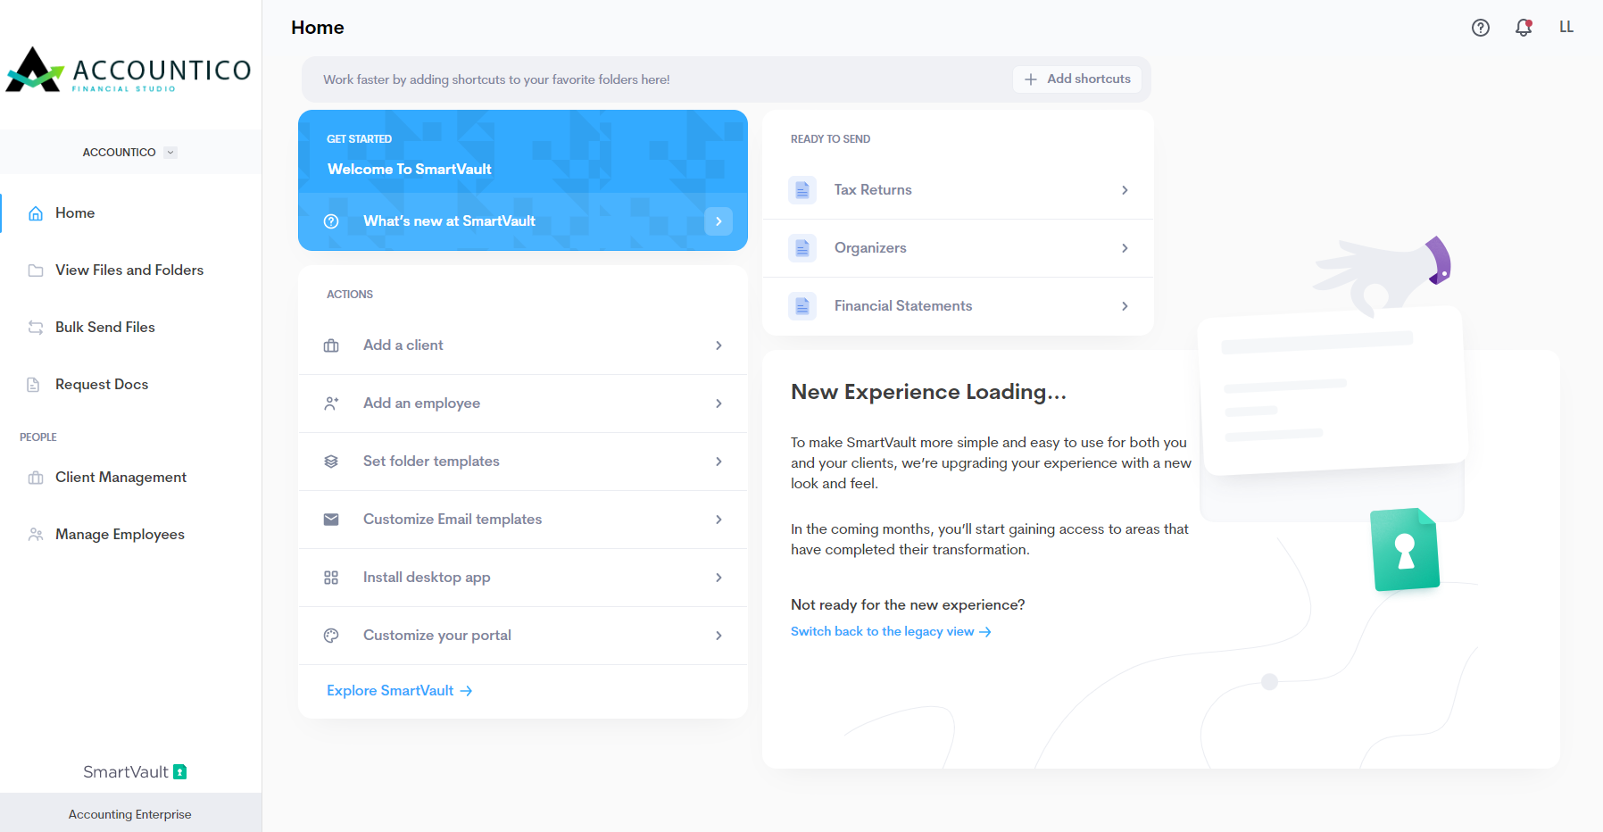Open Request Docs page
The width and height of the screenshot is (1603, 832).
pyautogui.click(x=131, y=385)
